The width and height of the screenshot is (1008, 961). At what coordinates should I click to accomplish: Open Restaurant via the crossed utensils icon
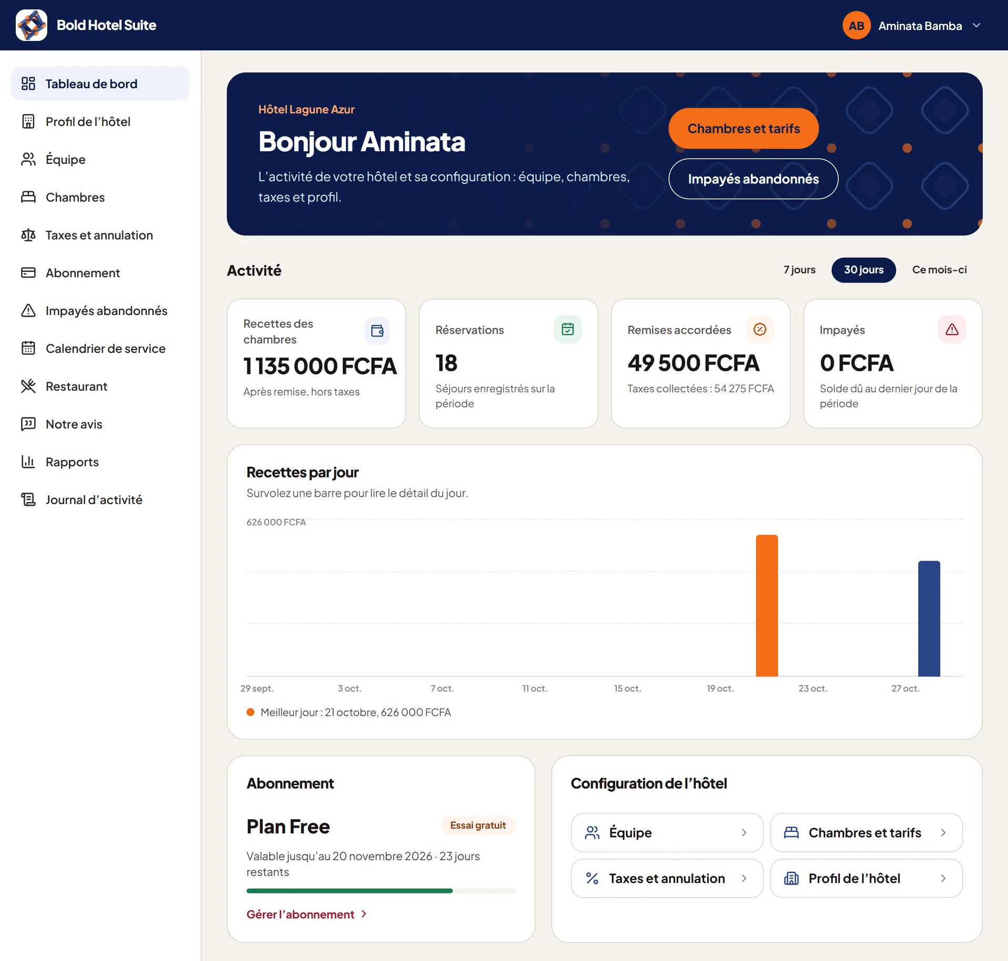pos(28,387)
